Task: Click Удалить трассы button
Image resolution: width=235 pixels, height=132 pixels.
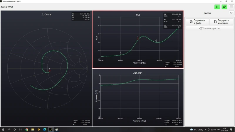Action: [x=209, y=28]
